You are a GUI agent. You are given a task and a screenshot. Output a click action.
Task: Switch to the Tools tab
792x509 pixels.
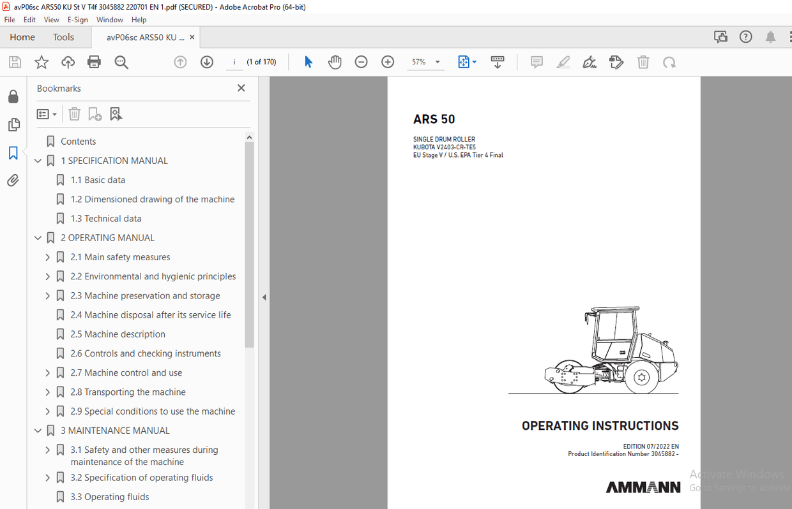click(x=63, y=37)
